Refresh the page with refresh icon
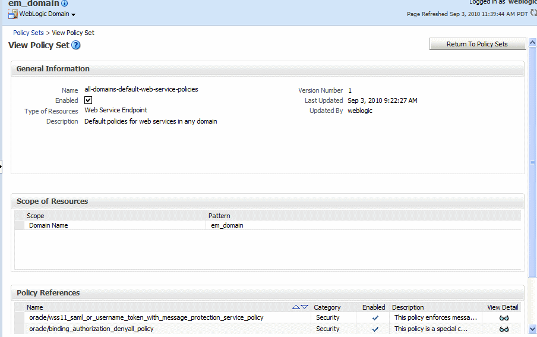 pyautogui.click(x=533, y=12)
